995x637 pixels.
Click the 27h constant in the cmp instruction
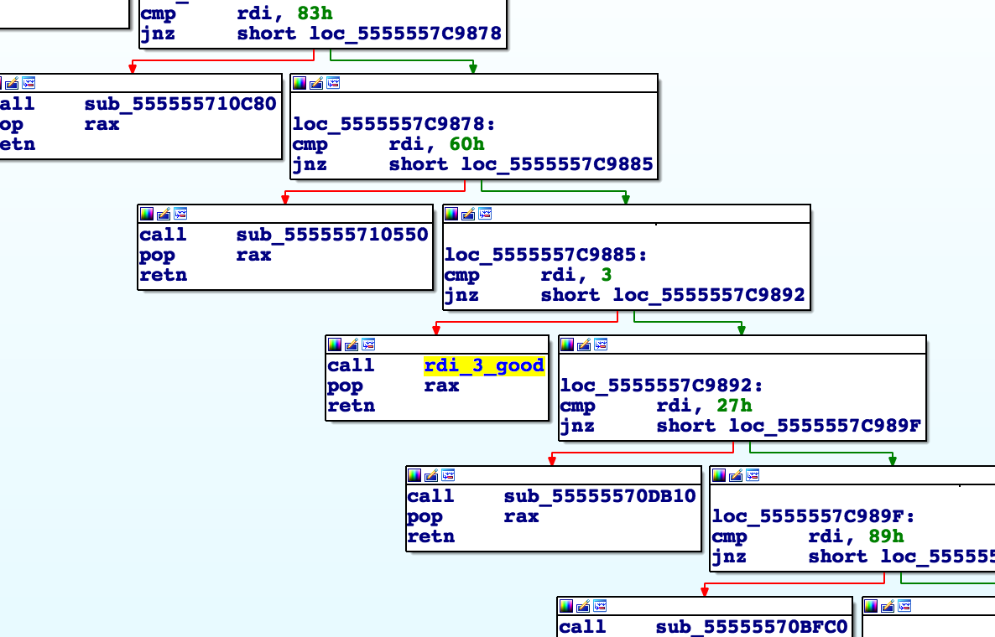[x=734, y=406]
